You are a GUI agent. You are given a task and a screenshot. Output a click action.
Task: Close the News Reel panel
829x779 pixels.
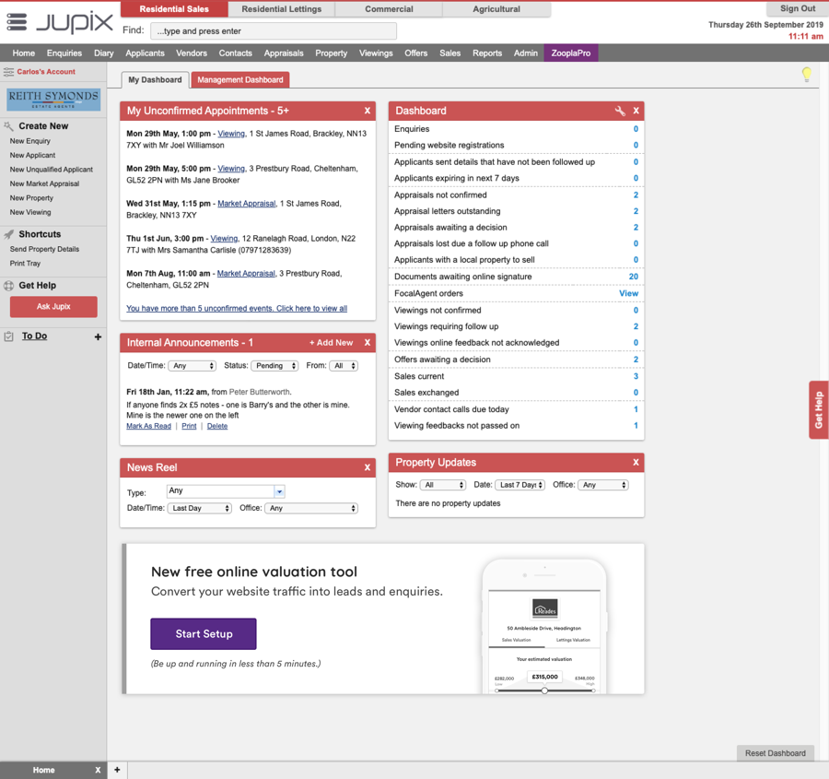point(367,467)
